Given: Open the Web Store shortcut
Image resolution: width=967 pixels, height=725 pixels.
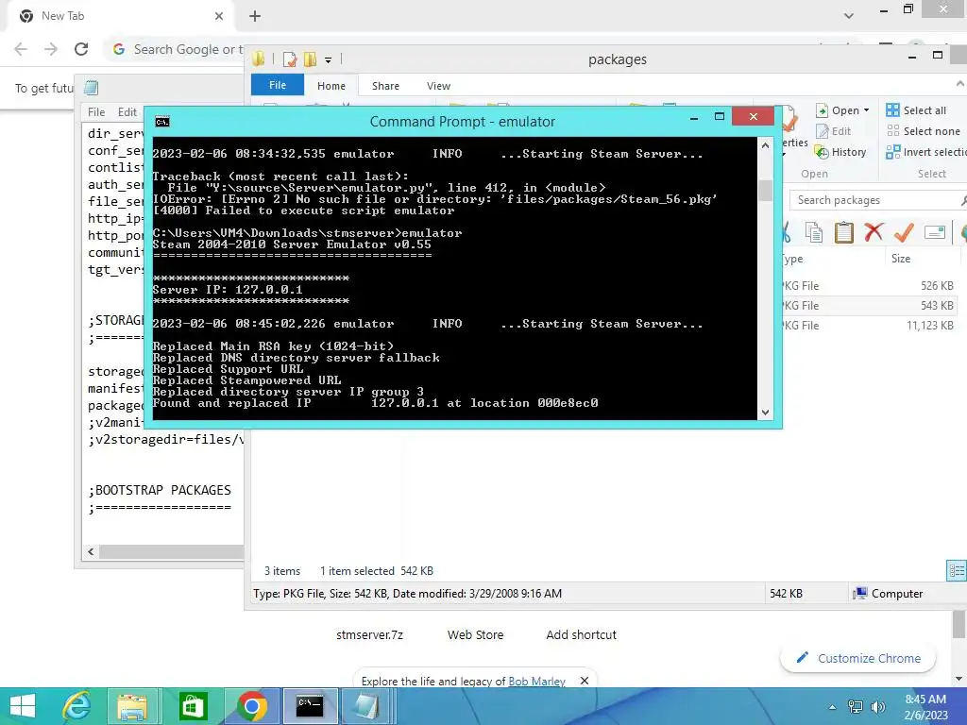Looking at the screenshot, I should pos(476,634).
